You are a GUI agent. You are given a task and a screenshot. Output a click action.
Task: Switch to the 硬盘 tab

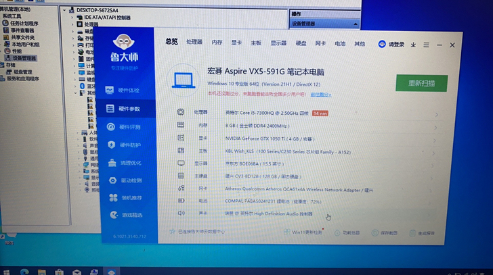[x=301, y=43]
